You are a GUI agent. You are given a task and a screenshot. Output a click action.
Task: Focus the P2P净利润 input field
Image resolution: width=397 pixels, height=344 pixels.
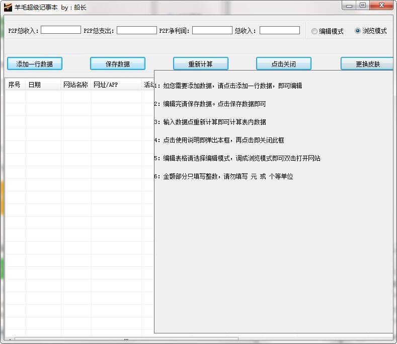pos(212,30)
